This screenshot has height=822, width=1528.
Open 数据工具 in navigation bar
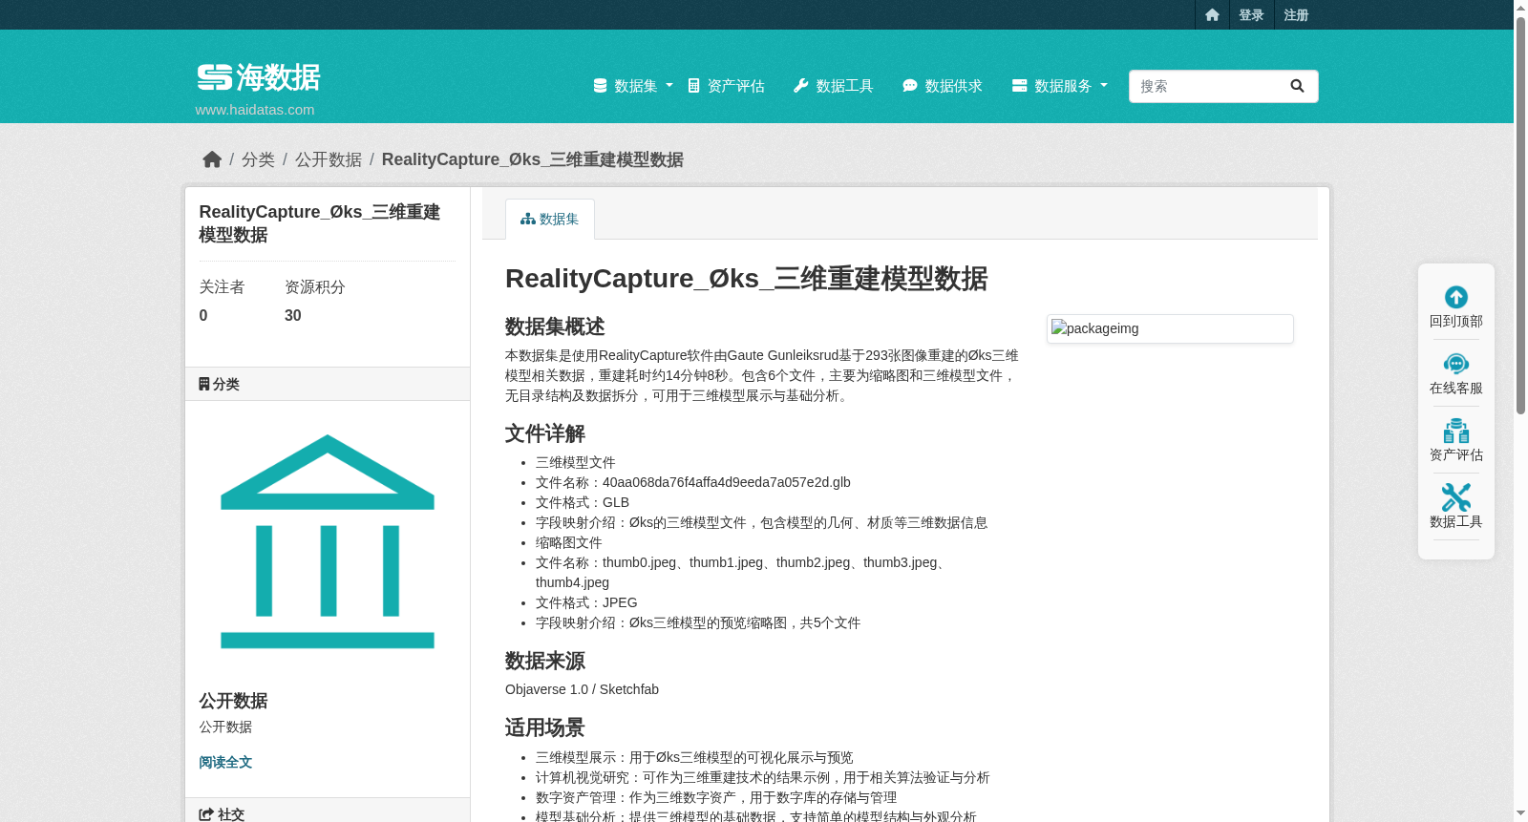click(x=834, y=86)
